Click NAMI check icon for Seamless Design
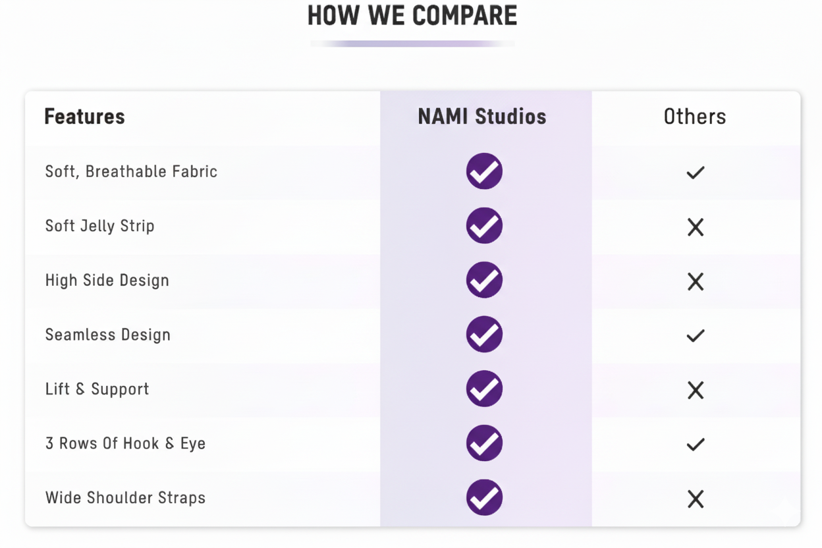Screen dimensions: 822x548 [x=484, y=335]
